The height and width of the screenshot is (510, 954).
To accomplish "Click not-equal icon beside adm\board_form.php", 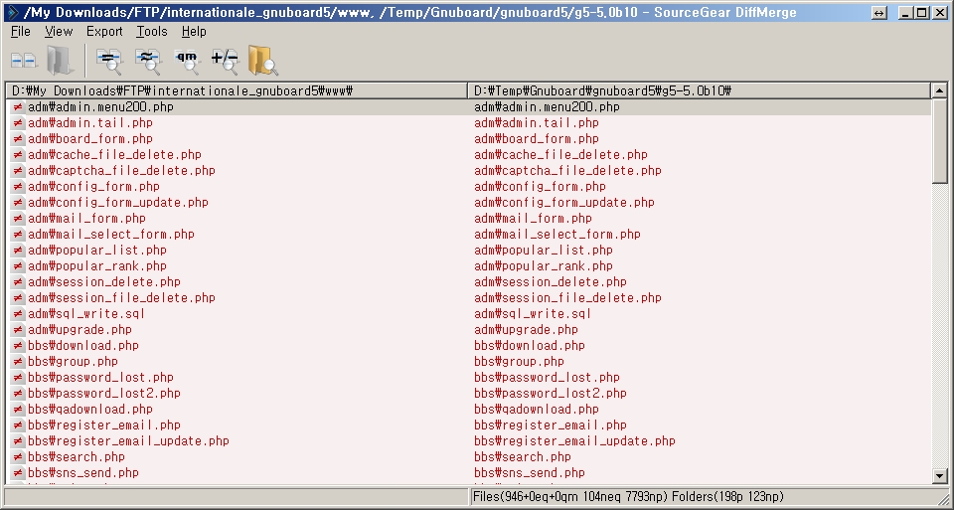I will click(x=18, y=139).
